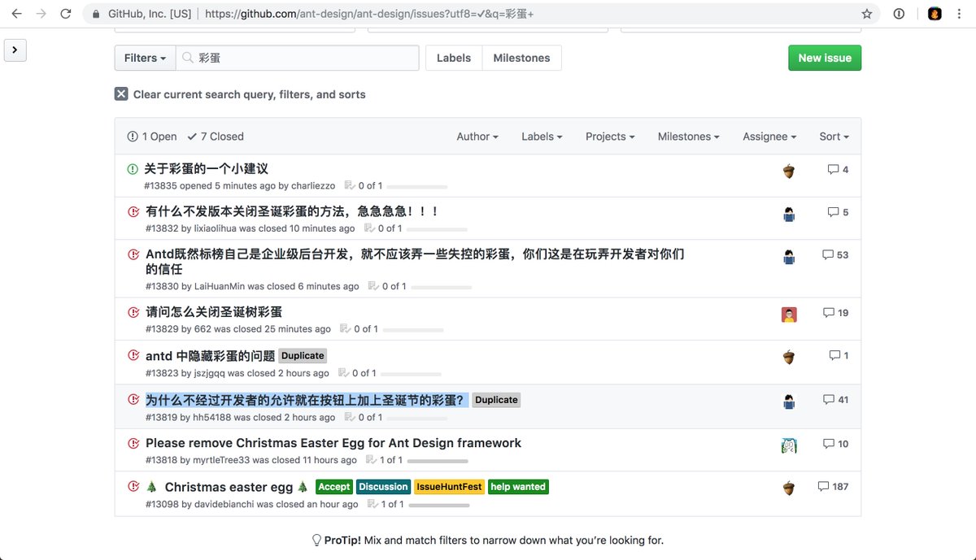
Task: Click closed issue icon for #13830
Action: coord(133,254)
